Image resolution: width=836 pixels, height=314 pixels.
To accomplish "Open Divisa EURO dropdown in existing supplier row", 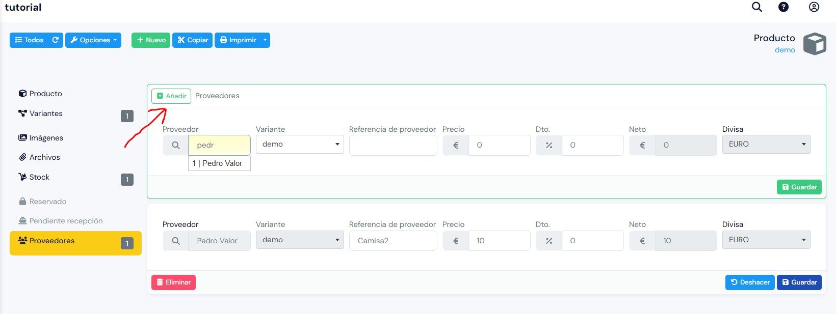I will tap(766, 240).
